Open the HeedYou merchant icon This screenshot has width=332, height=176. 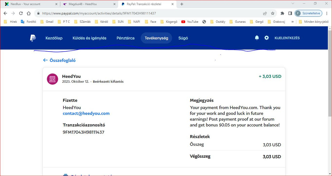(x=52, y=79)
